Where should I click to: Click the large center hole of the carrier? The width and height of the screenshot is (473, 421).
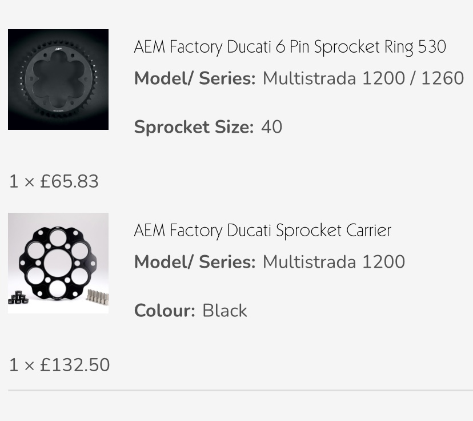point(58,263)
